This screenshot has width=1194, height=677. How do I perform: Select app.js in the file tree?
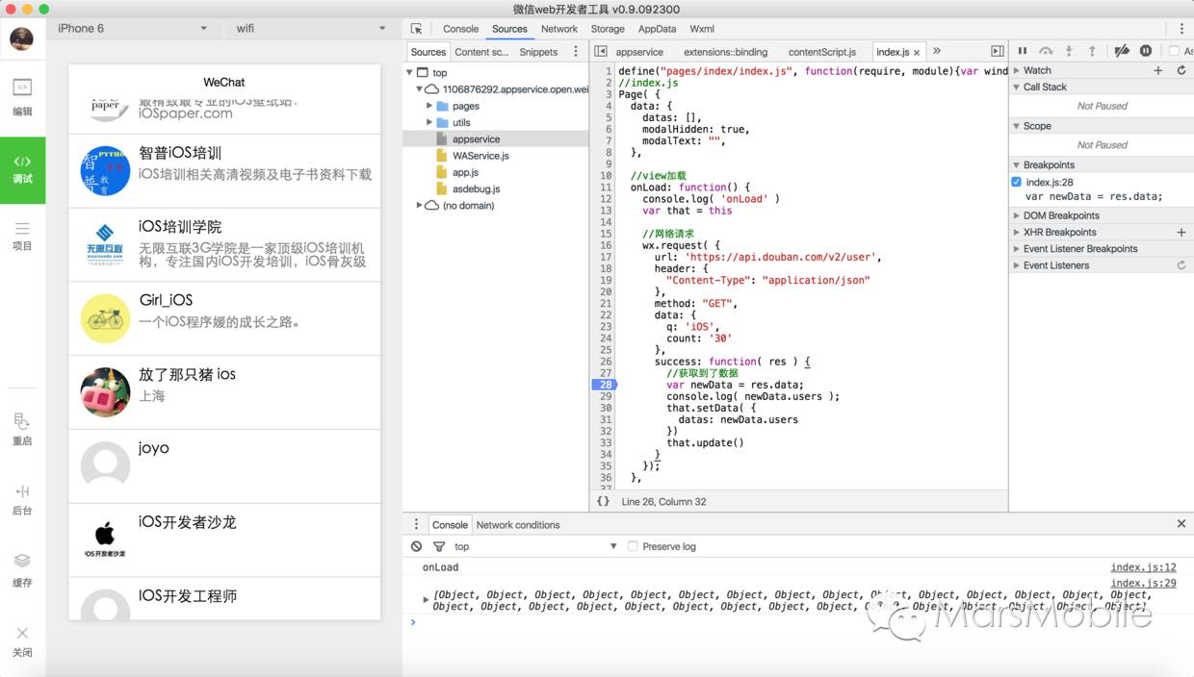[465, 172]
